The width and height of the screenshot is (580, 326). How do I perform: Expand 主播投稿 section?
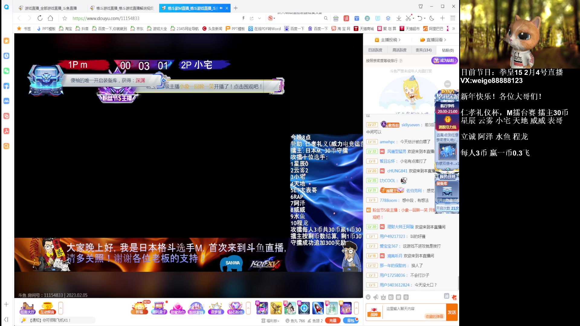[x=388, y=40]
